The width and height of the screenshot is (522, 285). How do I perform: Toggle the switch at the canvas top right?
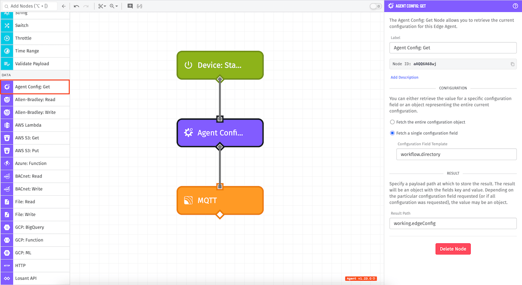pos(375,6)
